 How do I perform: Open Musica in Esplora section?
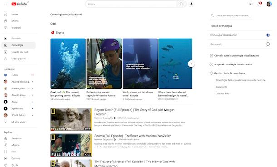pos(19,145)
